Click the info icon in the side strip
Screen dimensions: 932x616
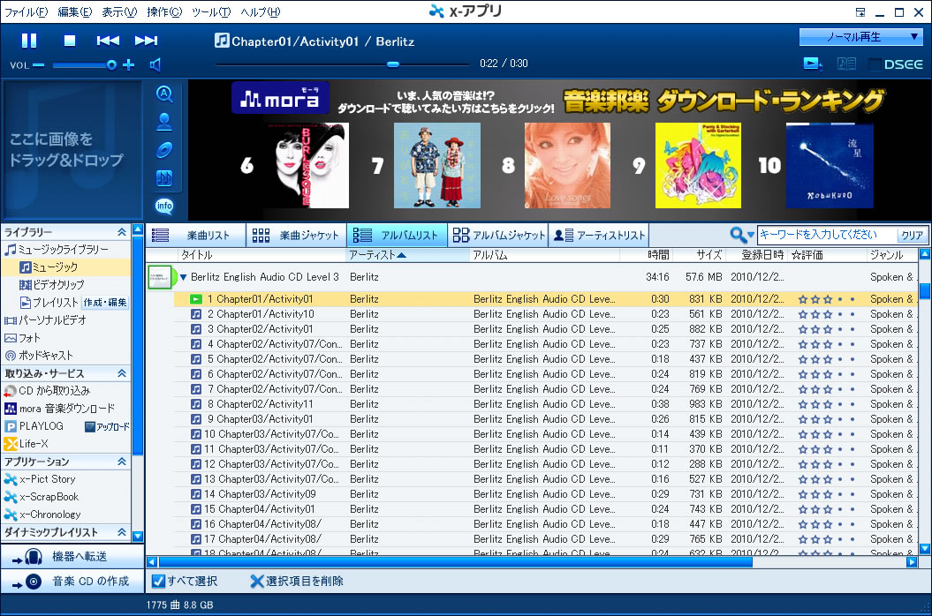click(x=164, y=207)
